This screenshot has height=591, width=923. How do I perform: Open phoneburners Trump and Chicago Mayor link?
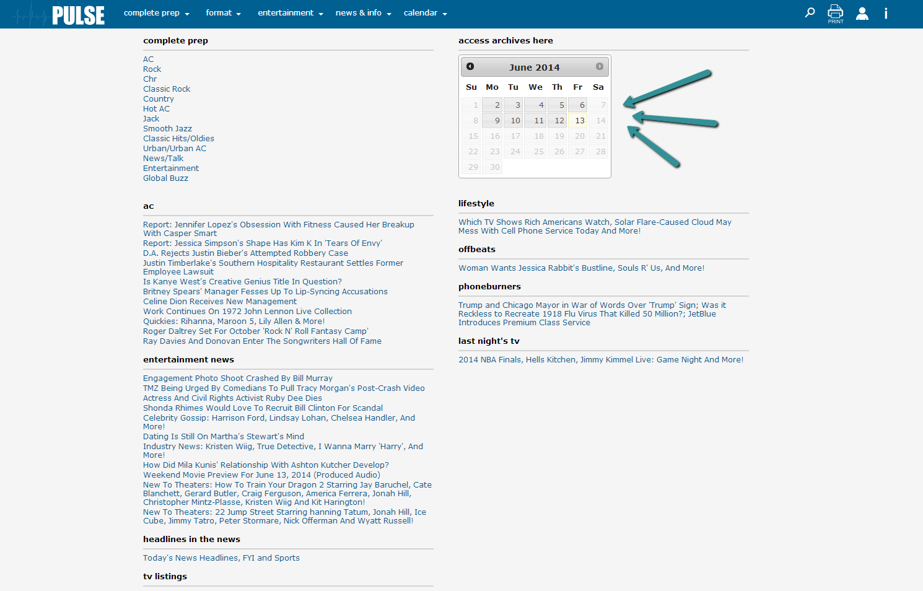(592, 314)
